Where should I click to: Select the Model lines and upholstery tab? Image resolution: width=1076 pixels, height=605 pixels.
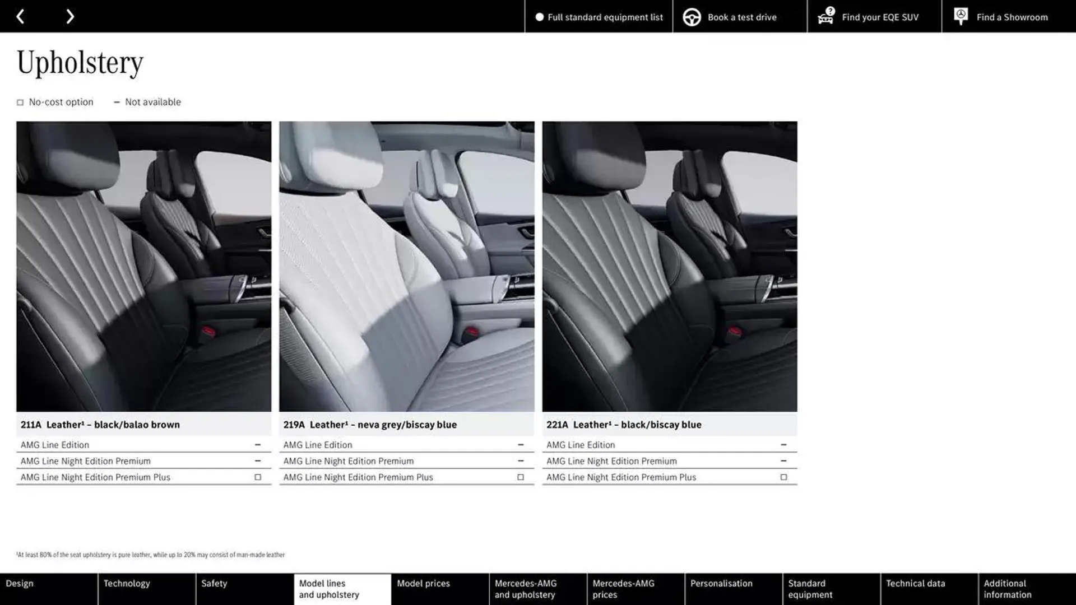pyautogui.click(x=342, y=589)
